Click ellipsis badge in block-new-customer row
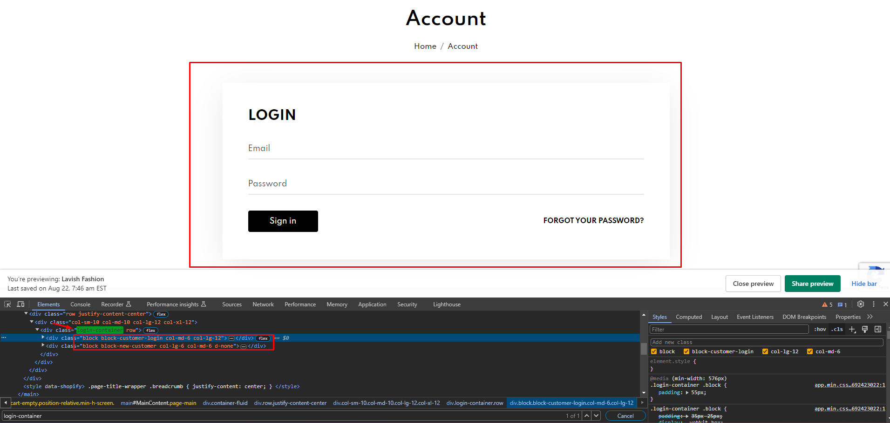 point(244,346)
